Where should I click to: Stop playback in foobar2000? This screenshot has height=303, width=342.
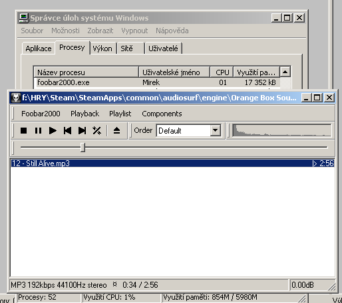[x=23, y=130]
